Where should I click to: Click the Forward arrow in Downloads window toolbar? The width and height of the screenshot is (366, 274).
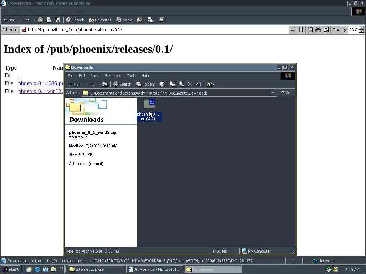click(92, 84)
